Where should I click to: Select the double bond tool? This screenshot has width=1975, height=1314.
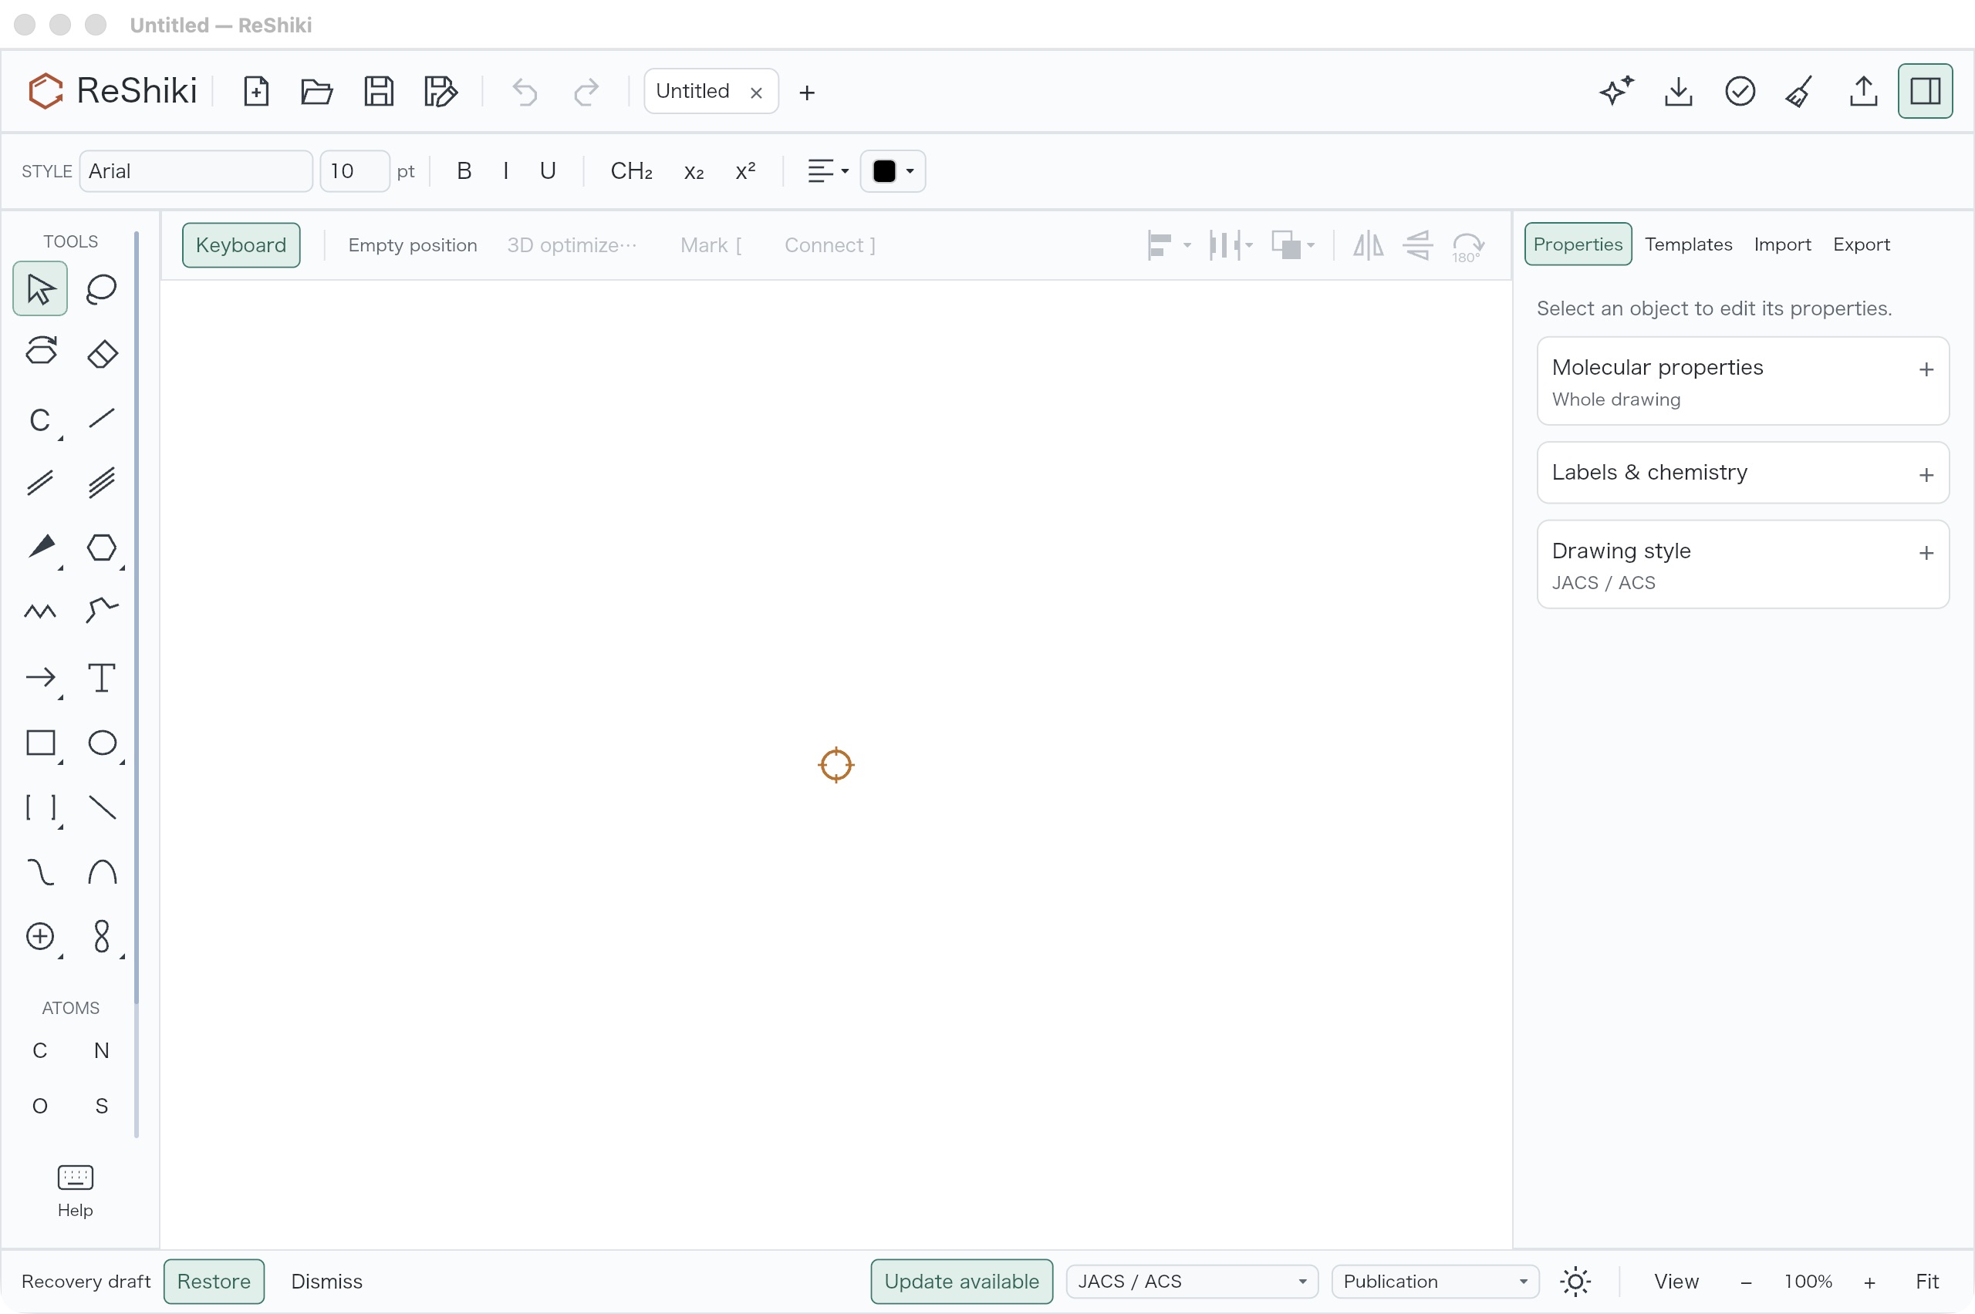[x=40, y=483]
